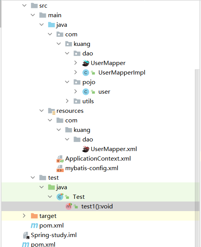Click the Maven icon of the indented pom.xml
Image resolution: width=201 pixels, height=247 pixels.
click(x=34, y=226)
